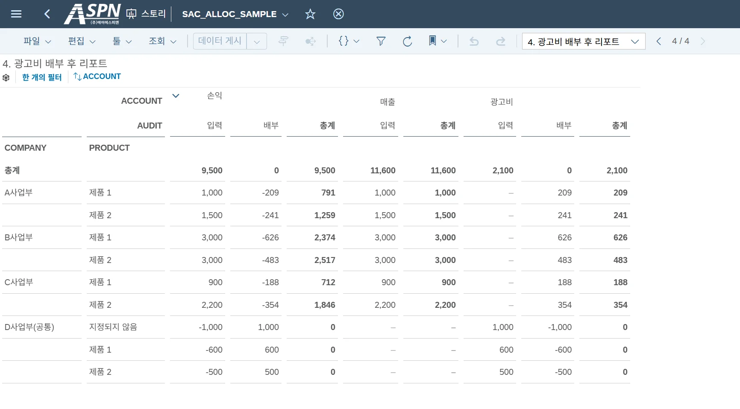Click the 한 개의 필터 link
The width and height of the screenshot is (740, 409).
(42, 77)
